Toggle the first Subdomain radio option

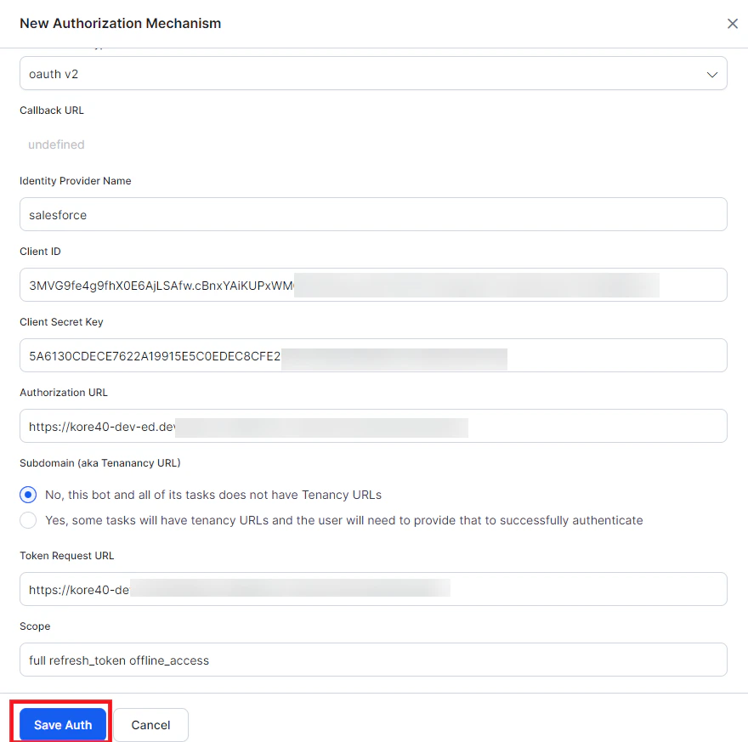coord(27,495)
